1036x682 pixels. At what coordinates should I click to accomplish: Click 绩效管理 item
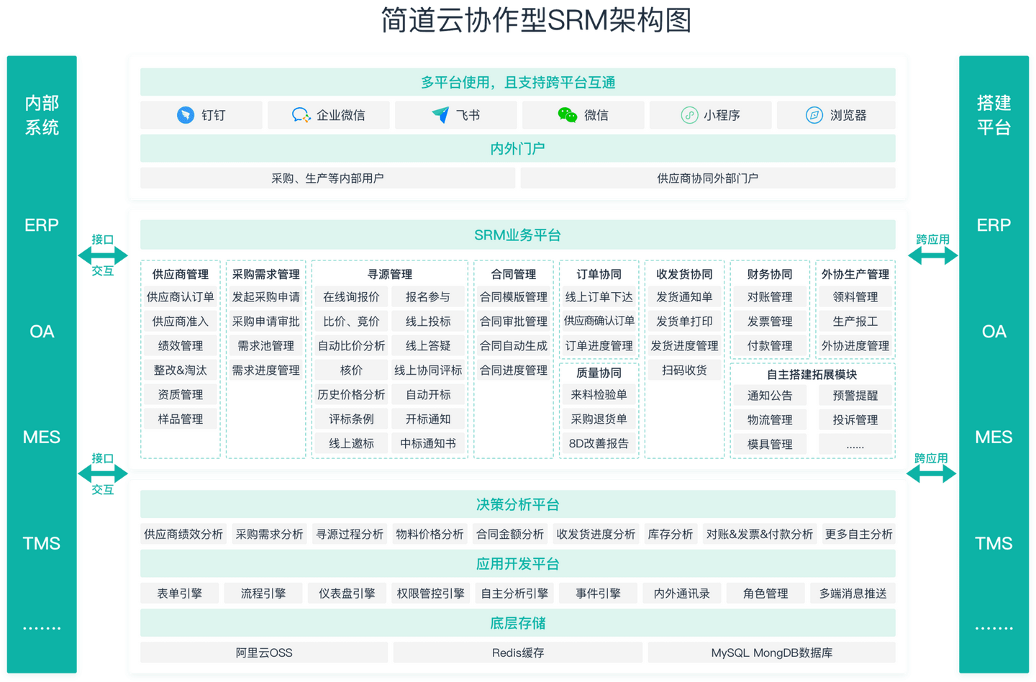coord(181,346)
